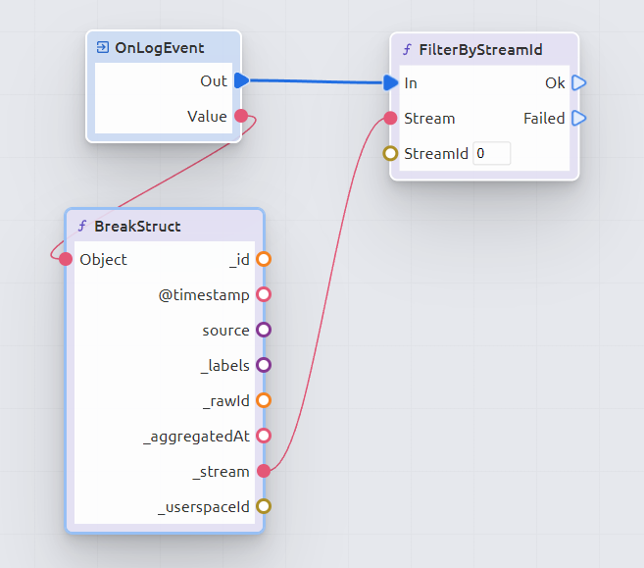Click the _id output pin
The height and width of the screenshot is (568, 644).
pyautogui.click(x=263, y=260)
